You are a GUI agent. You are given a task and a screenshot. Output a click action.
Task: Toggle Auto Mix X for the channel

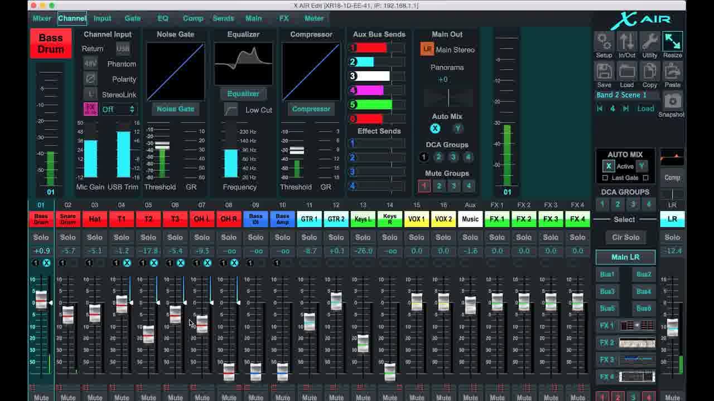[x=435, y=129]
